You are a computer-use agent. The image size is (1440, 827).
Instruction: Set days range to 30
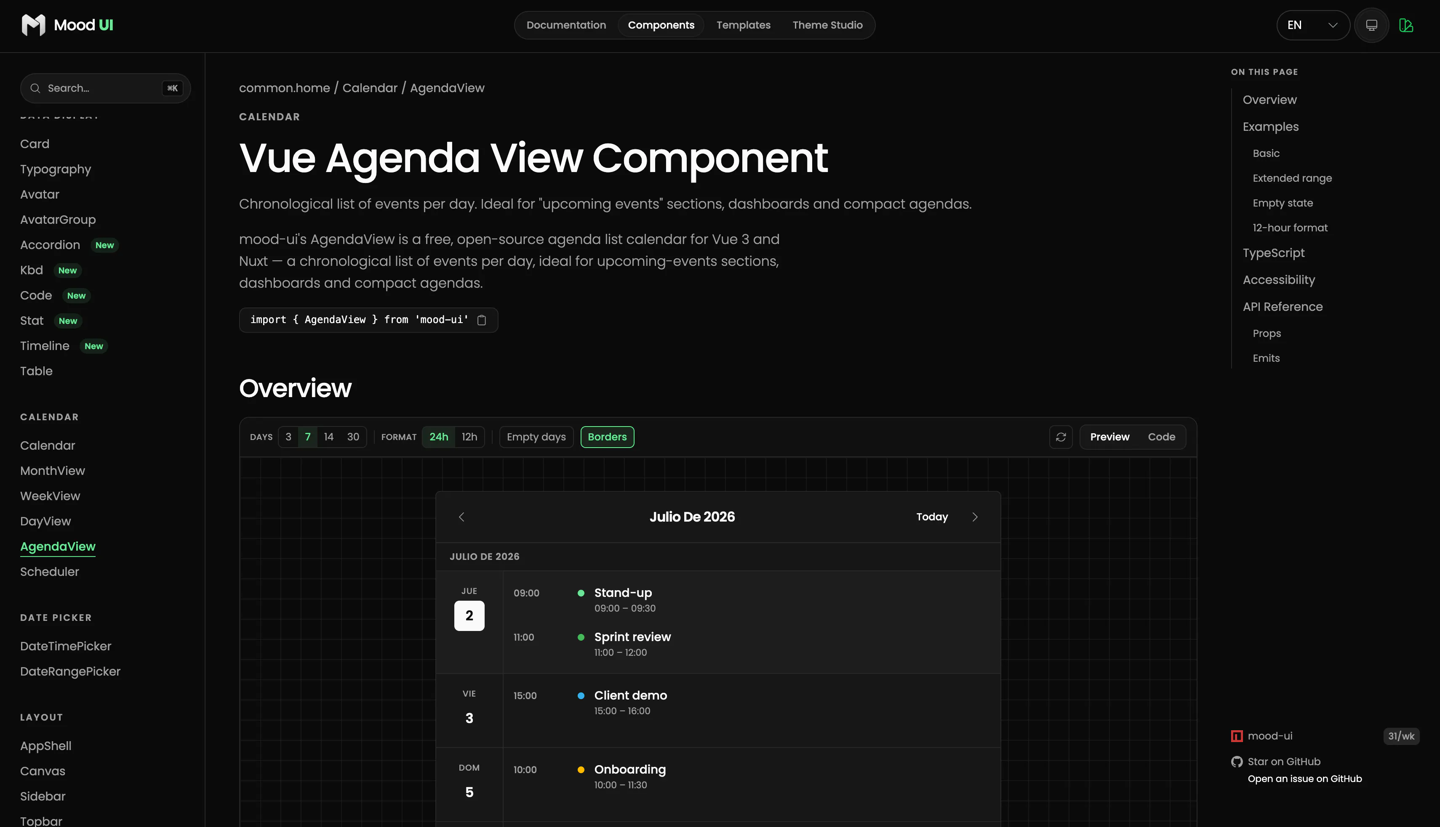point(353,437)
